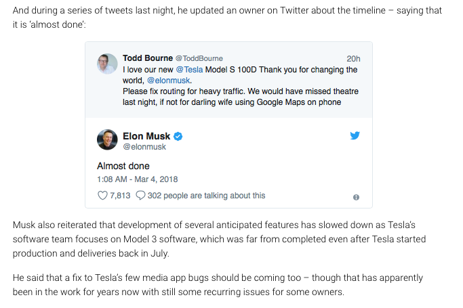Click the 20h tweet age label
The height and width of the screenshot is (308, 463).
click(x=353, y=59)
